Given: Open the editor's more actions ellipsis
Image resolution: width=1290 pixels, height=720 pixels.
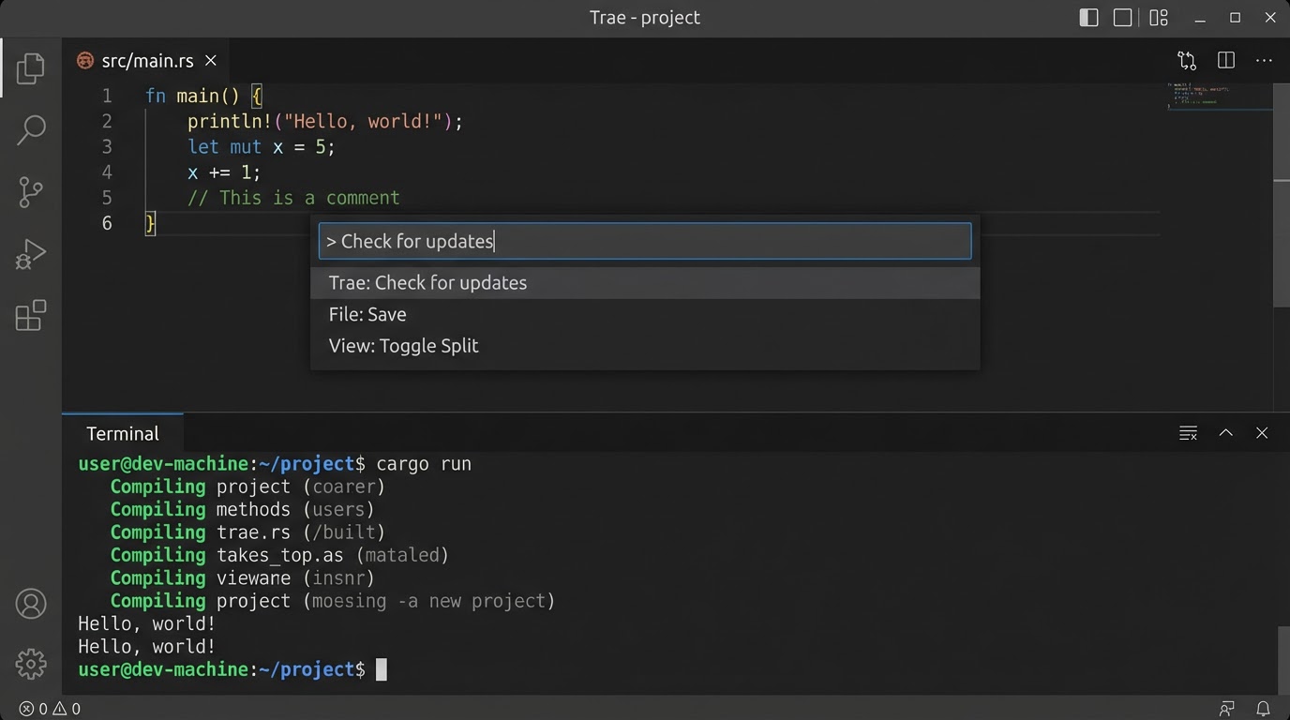Looking at the screenshot, I should tap(1264, 60).
